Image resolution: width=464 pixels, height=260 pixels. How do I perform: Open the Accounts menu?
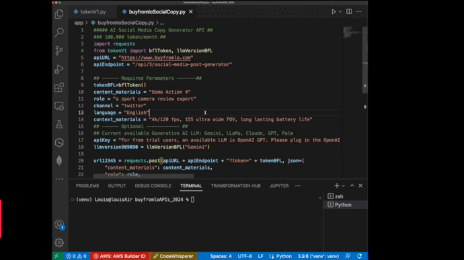59,224
